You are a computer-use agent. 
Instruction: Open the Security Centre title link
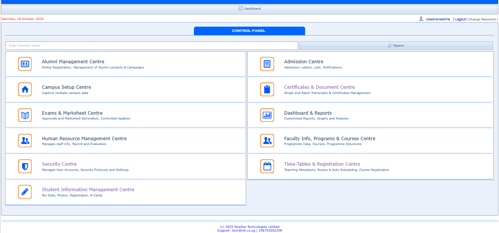[x=59, y=164]
